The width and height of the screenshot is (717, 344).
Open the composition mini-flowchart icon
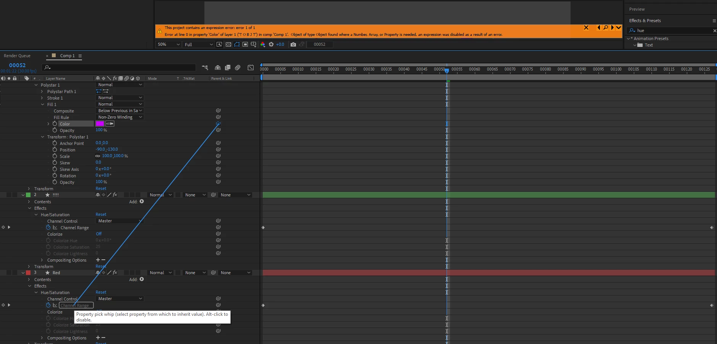tap(205, 68)
